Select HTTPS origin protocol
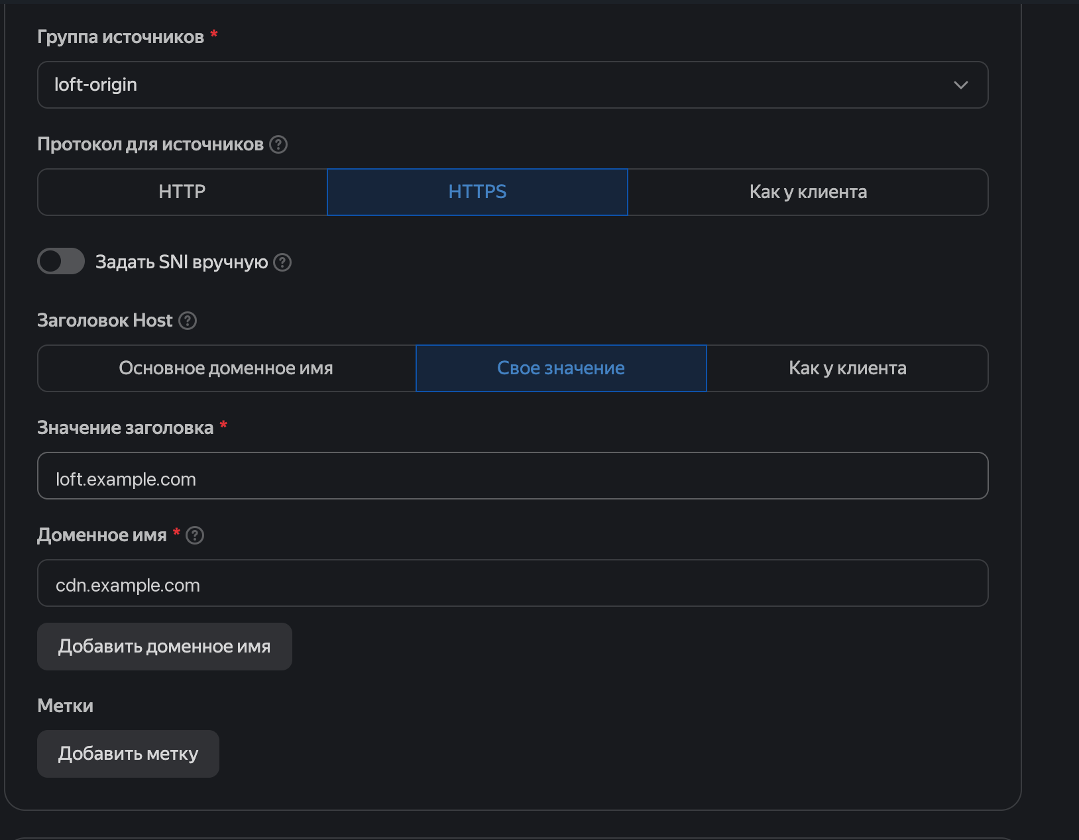Viewport: 1079px width, 840px height. click(x=477, y=192)
